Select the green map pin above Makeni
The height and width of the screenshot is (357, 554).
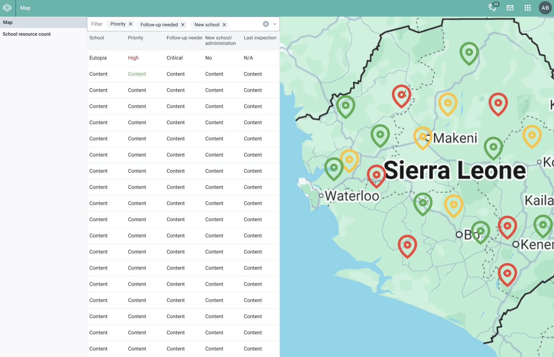point(469,53)
